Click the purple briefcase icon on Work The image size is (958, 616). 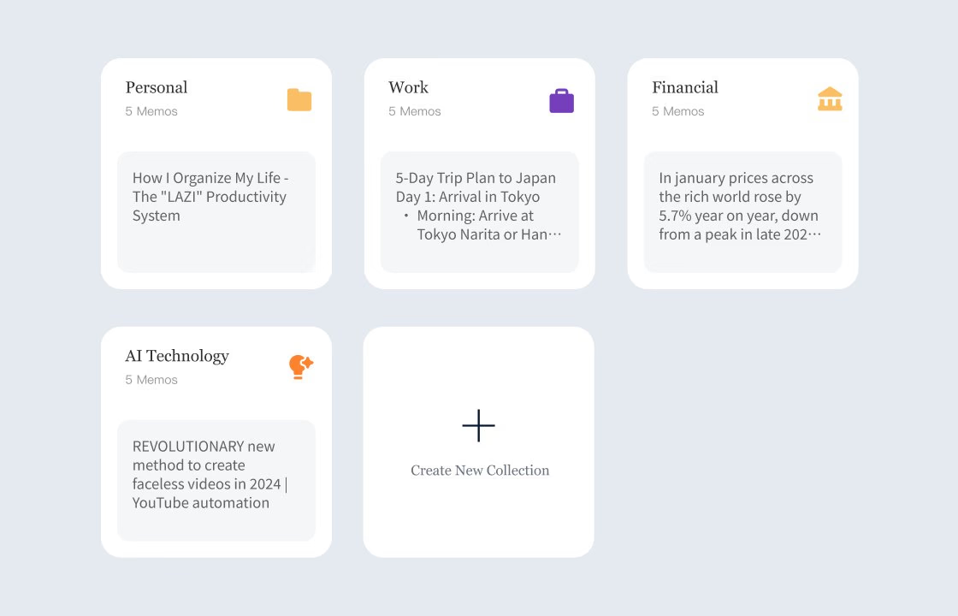pyautogui.click(x=561, y=101)
